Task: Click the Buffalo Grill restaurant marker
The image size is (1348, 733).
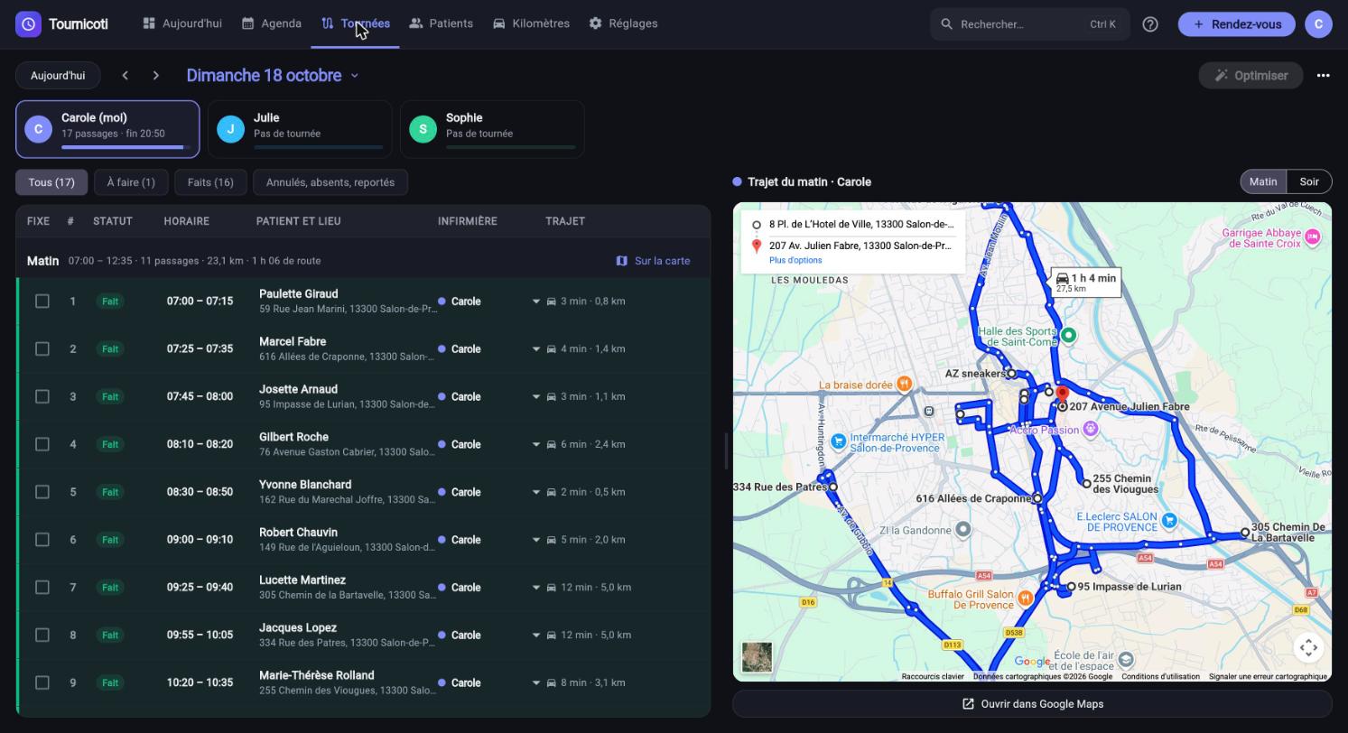Action: (1025, 598)
